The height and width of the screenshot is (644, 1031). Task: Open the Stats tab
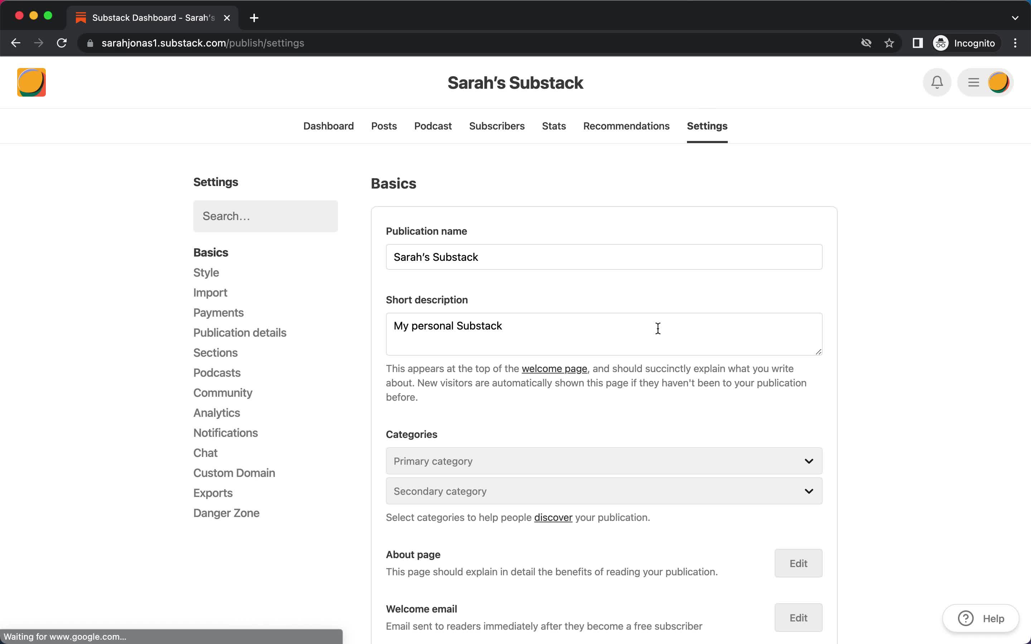click(554, 126)
